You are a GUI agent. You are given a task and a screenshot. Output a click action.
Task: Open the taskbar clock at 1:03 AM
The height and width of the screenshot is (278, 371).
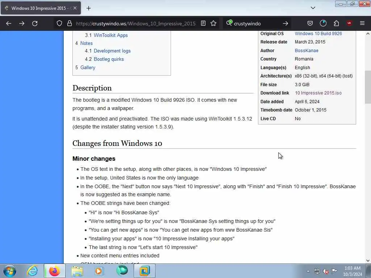click(352, 271)
